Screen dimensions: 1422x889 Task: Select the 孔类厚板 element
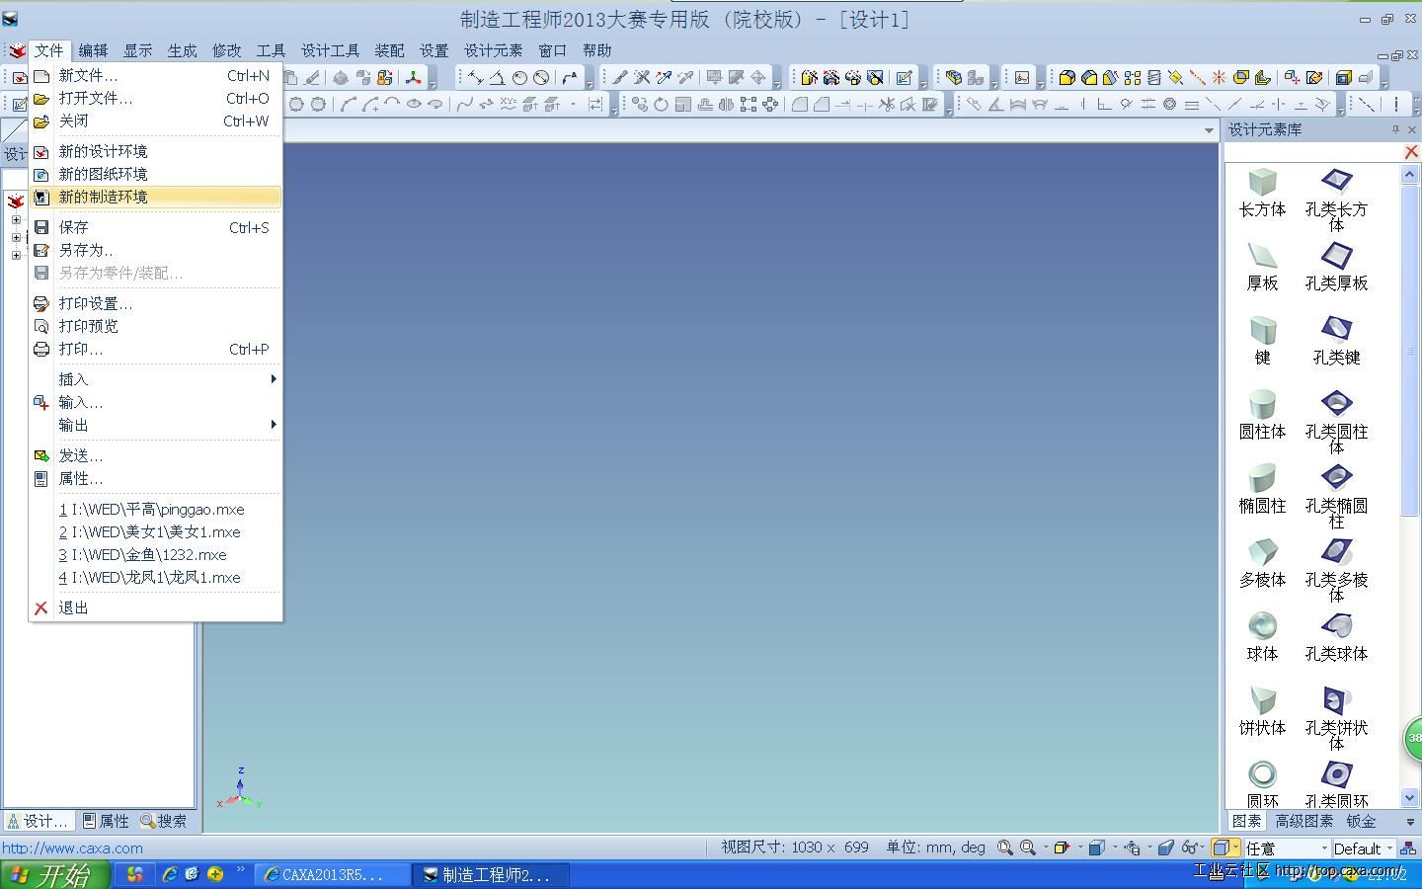[x=1336, y=267]
